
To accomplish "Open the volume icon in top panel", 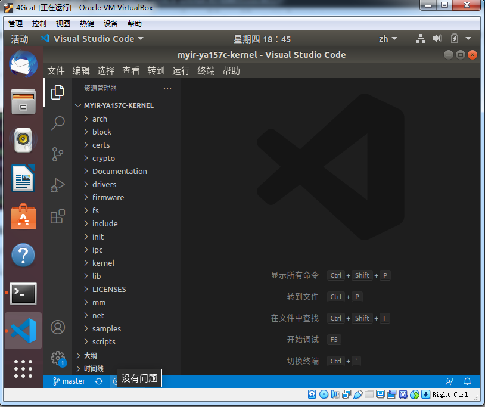I will (x=437, y=39).
